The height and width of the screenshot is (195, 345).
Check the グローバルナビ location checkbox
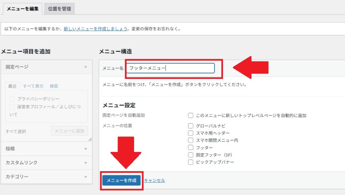tap(191, 126)
